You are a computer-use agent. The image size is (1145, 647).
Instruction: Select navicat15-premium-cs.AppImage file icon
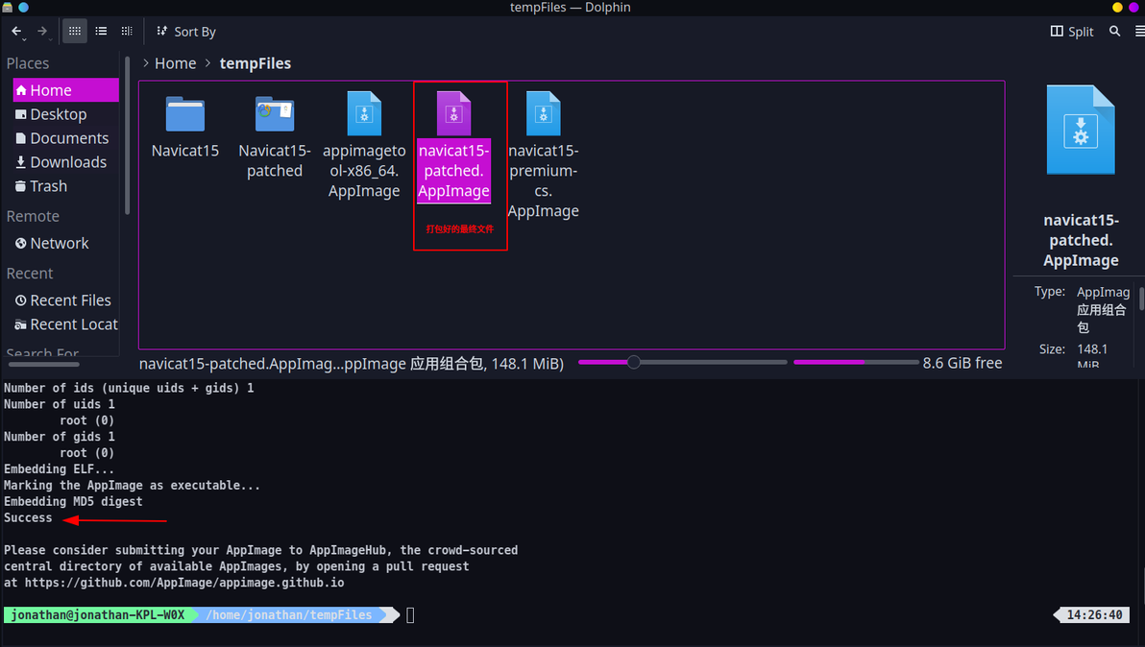point(544,113)
